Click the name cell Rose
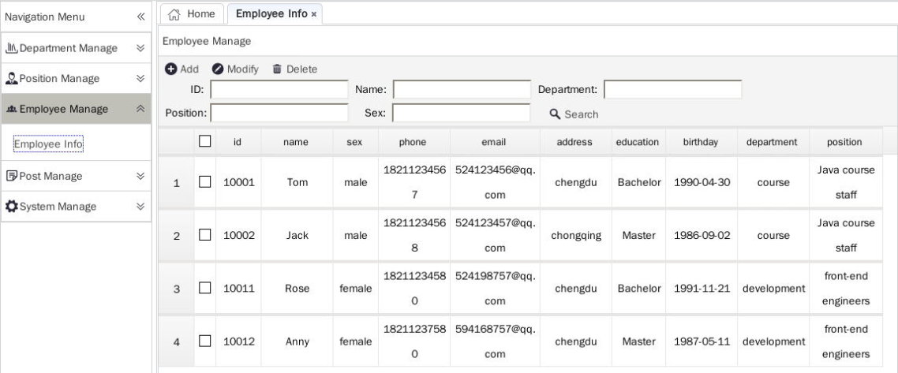Viewport: 898px width, 373px height. click(x=297, y=289)
